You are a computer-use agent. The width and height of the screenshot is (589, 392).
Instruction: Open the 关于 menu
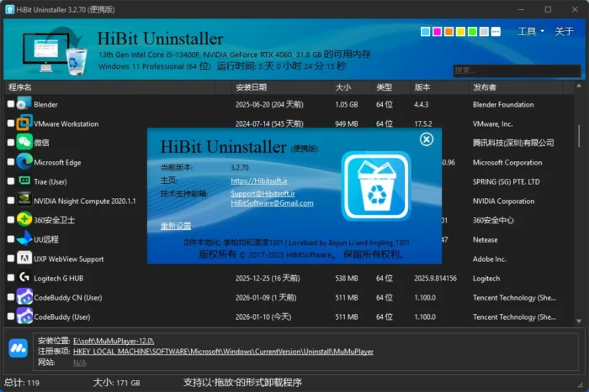click(x=565, y=32)
